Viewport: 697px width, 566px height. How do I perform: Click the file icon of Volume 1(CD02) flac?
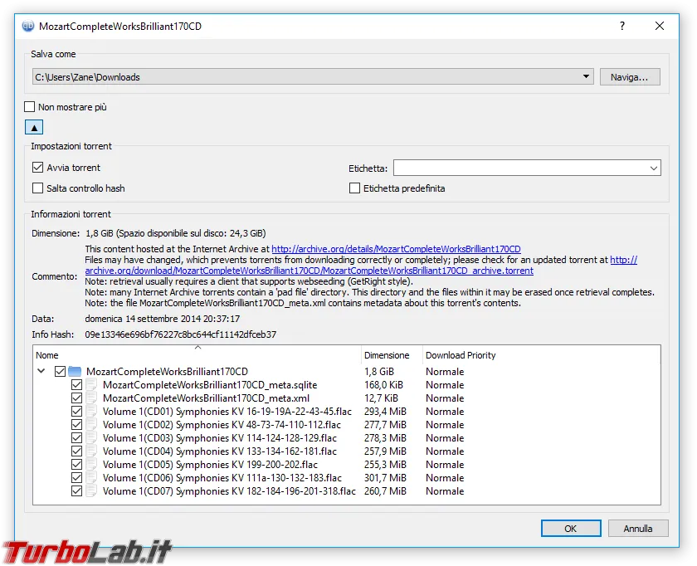tap(91, 425)
